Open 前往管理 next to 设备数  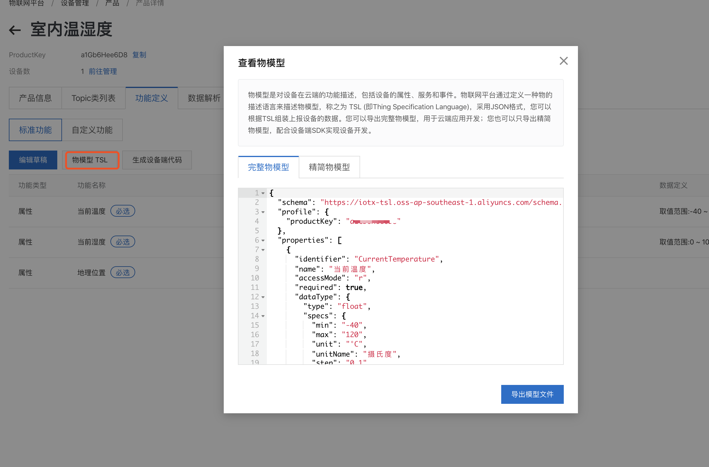pyautogui.click(x=103, y=71)
